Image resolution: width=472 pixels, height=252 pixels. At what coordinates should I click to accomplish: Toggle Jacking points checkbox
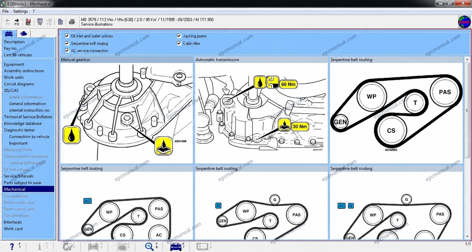(179, 36)
